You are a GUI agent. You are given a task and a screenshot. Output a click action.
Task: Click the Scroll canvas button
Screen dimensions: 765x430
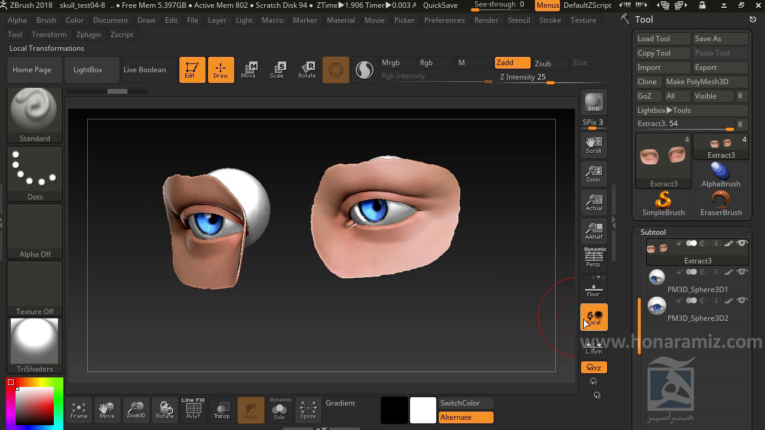tap(593, 145)
